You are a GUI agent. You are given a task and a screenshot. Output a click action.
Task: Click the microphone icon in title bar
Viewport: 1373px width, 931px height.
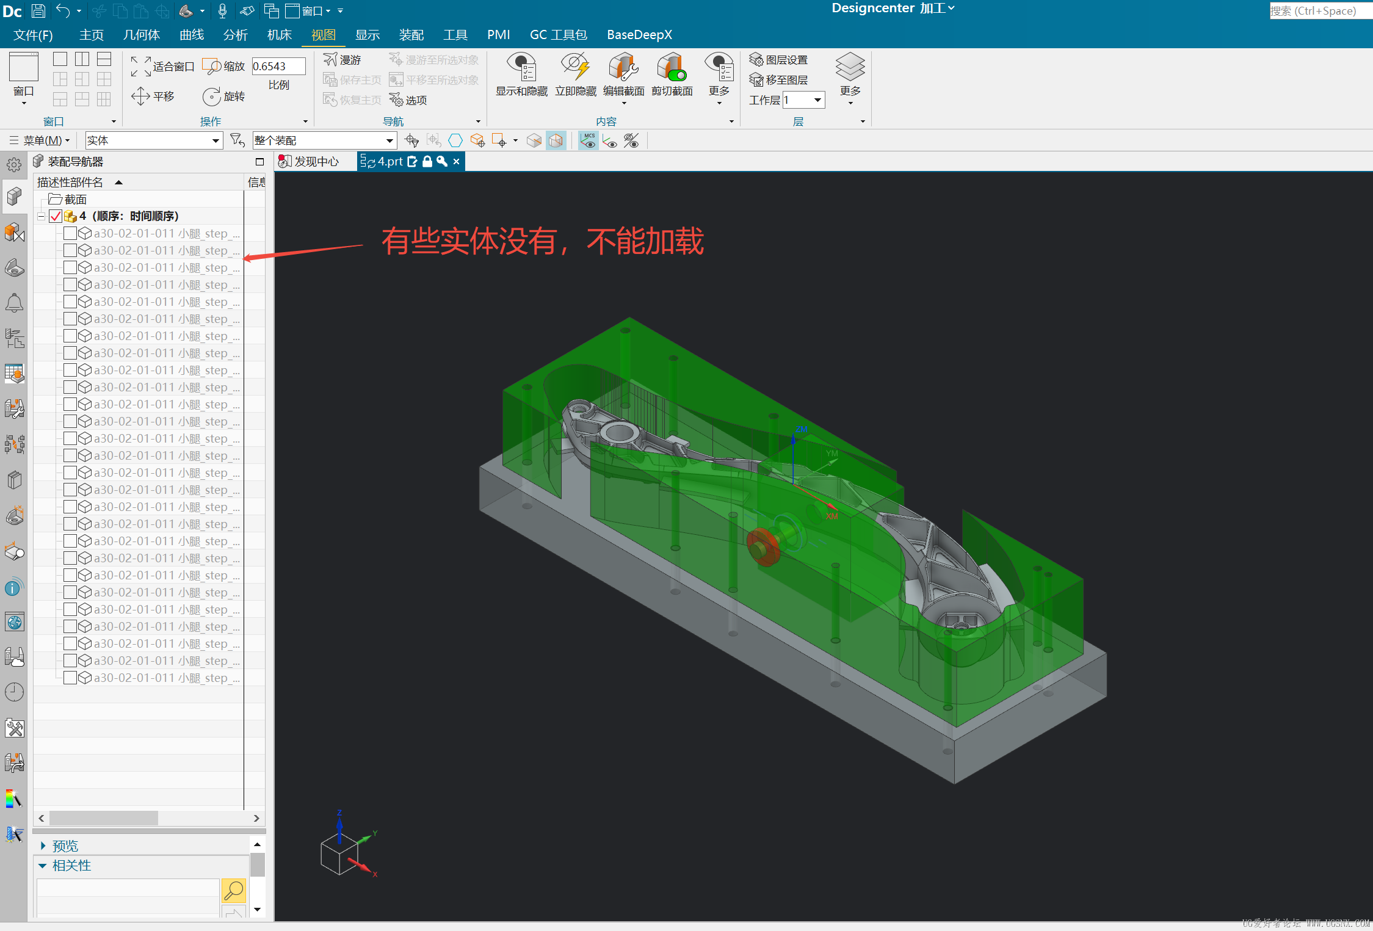pyautogui.click(x=222, y=10)
